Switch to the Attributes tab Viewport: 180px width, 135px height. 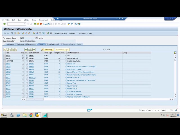pyautogui.click(x=10, y=44)
